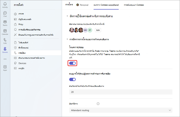Open Calls in the app rail
180x117 pixels.
[5, 40]
